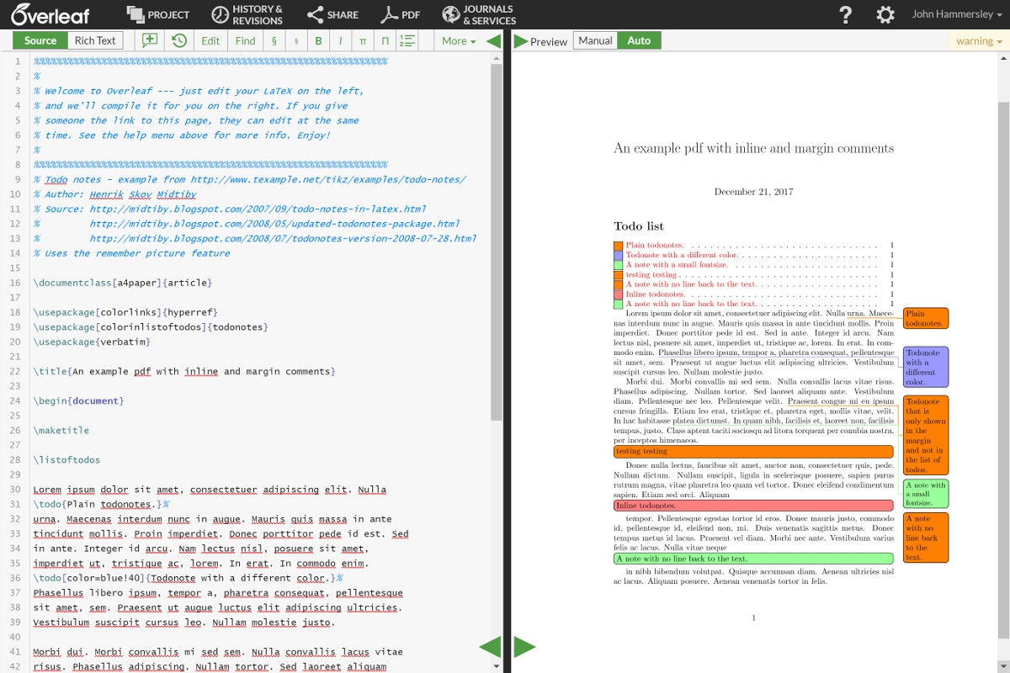1010x673 pixels.
Task: Switch to the Rich Text tab
Action: [94, 40]
